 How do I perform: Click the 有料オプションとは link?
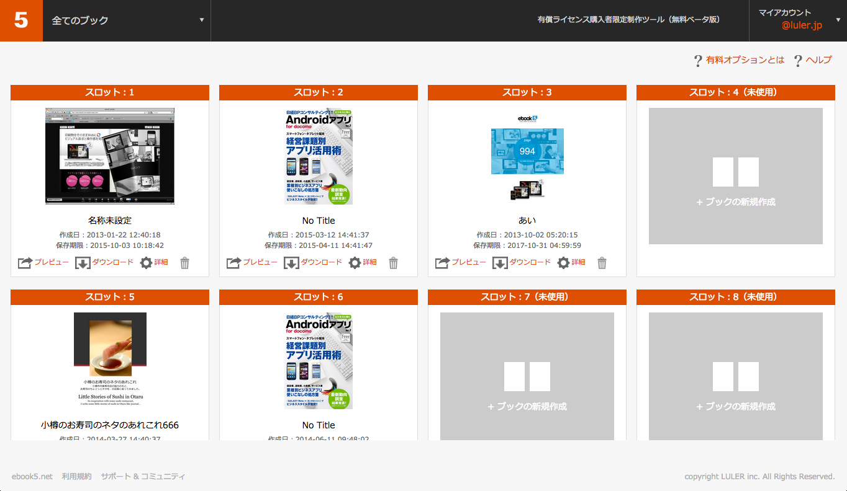pos(745,60)
